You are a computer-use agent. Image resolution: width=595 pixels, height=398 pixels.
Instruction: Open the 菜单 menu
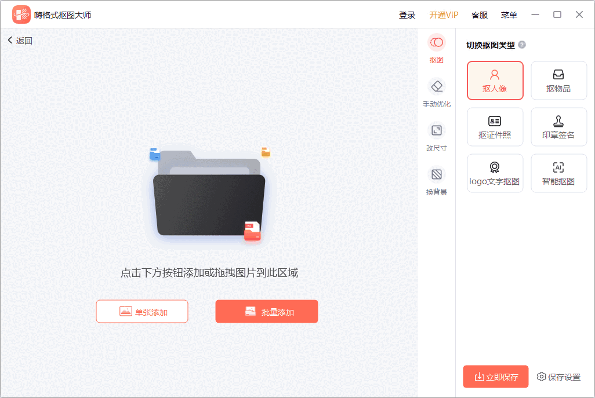[x=509, y=14]
